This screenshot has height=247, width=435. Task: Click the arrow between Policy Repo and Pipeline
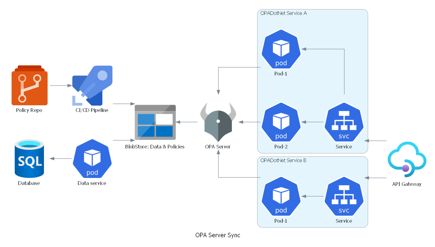click(x=61, y=85)
